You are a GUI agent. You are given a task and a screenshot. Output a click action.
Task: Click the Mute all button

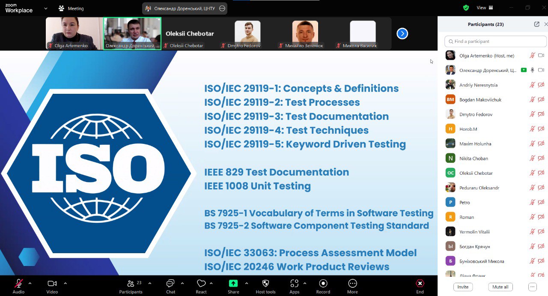(x=500, y=287)
